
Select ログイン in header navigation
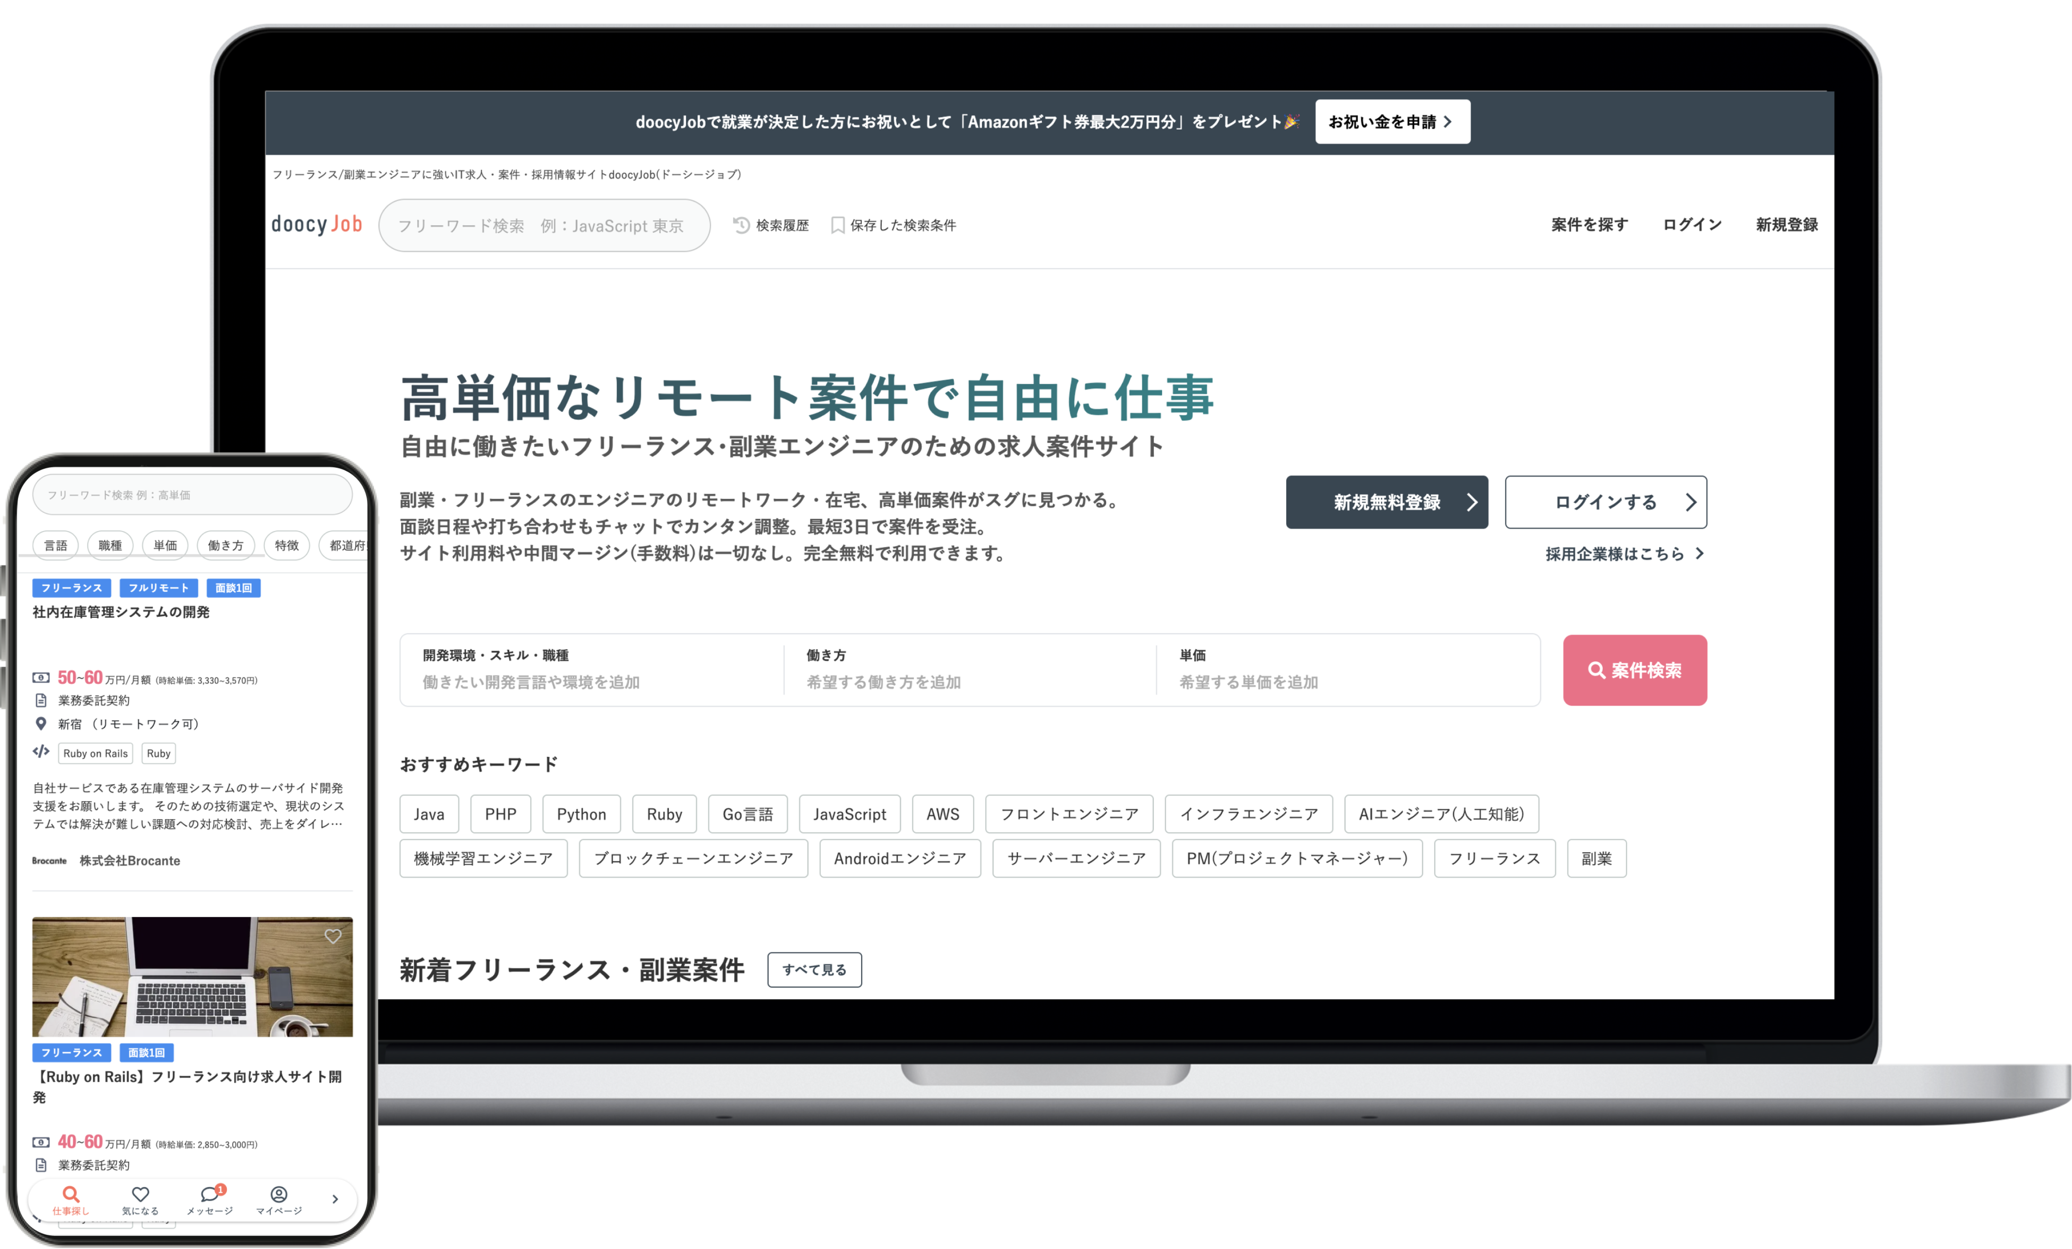click(x=1692, y=225)
